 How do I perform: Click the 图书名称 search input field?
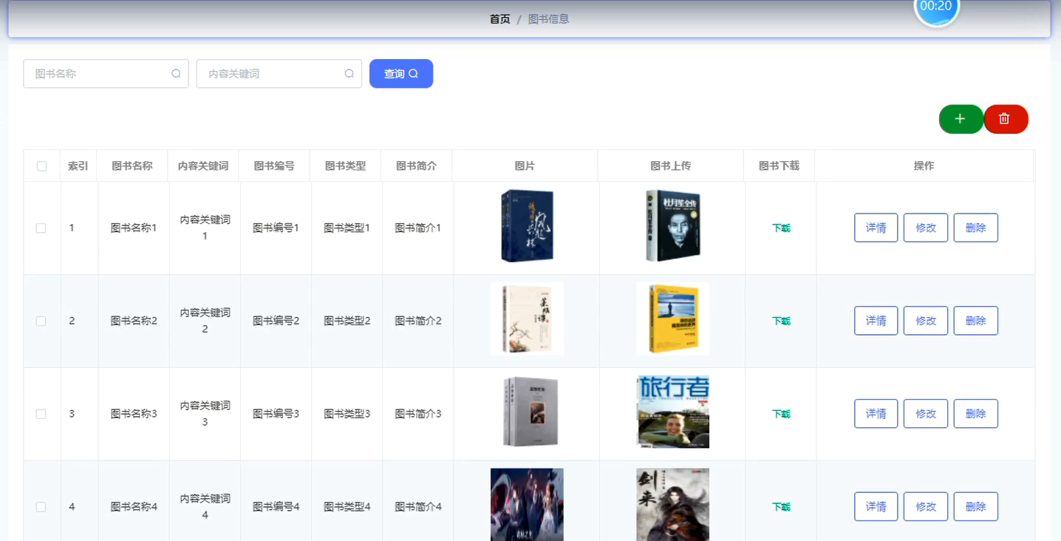click(96, 73)
